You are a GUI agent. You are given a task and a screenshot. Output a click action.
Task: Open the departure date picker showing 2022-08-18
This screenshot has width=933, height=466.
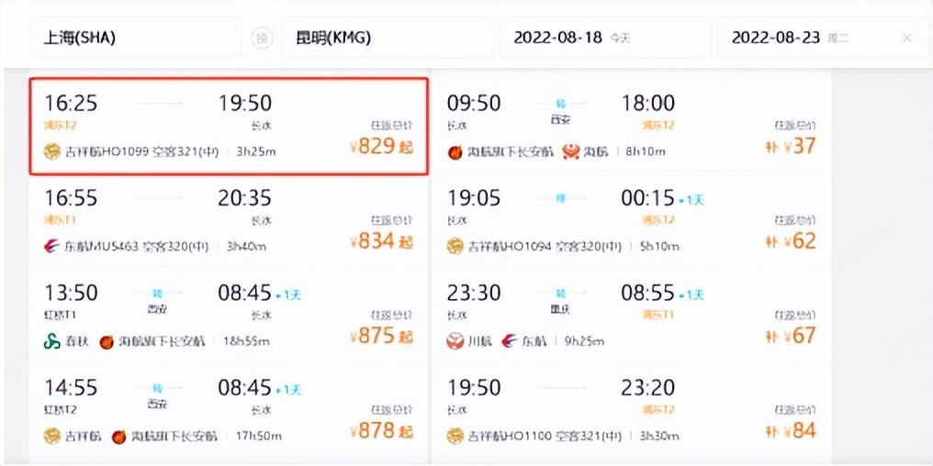tap(604, 39)
